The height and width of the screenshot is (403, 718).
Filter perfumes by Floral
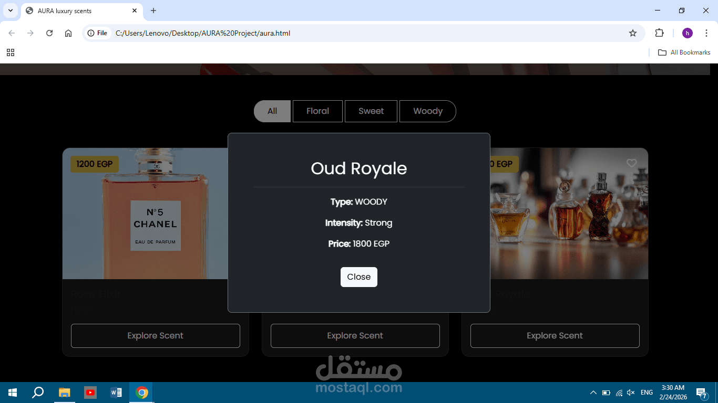point(317,111)
